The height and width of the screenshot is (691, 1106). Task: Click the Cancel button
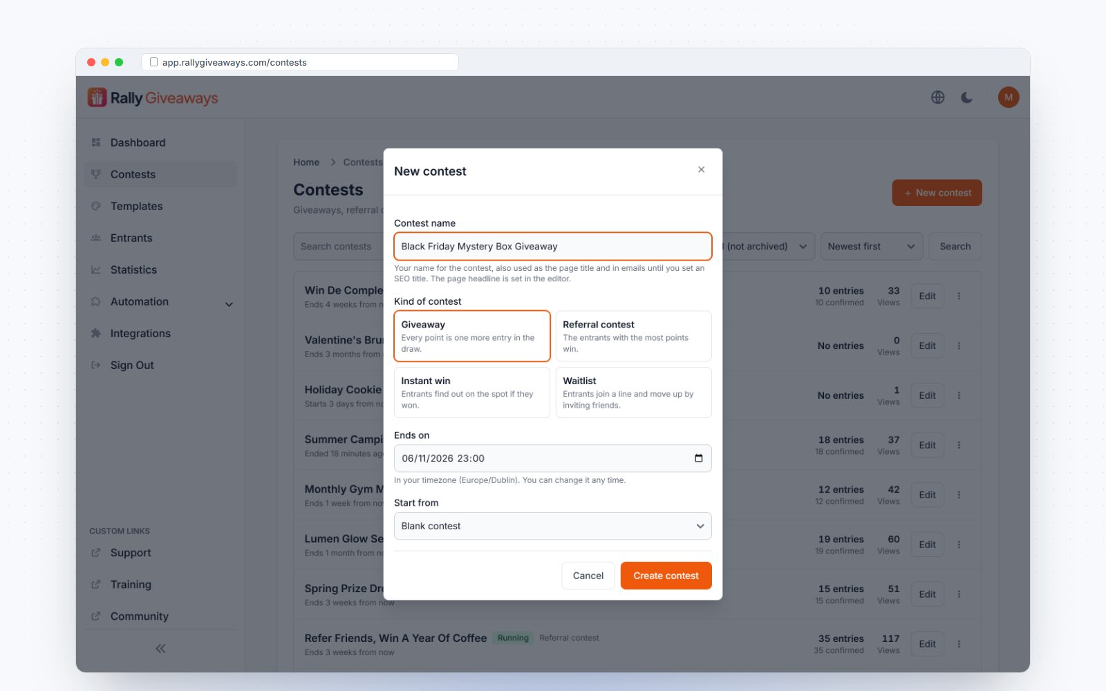coord(588,576)
